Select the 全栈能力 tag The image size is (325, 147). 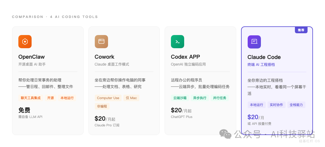click(x=296, y=105)
